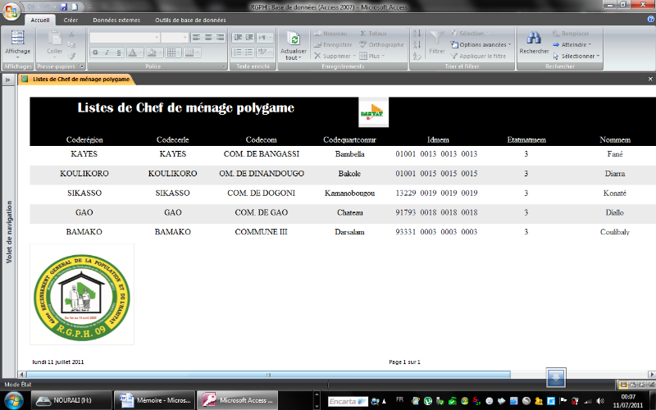Image resolution: width=656 pixels, height=410 pixels.
Task: Open the round Office button menu
Action: pyautogui.click(x=11, y=10)
